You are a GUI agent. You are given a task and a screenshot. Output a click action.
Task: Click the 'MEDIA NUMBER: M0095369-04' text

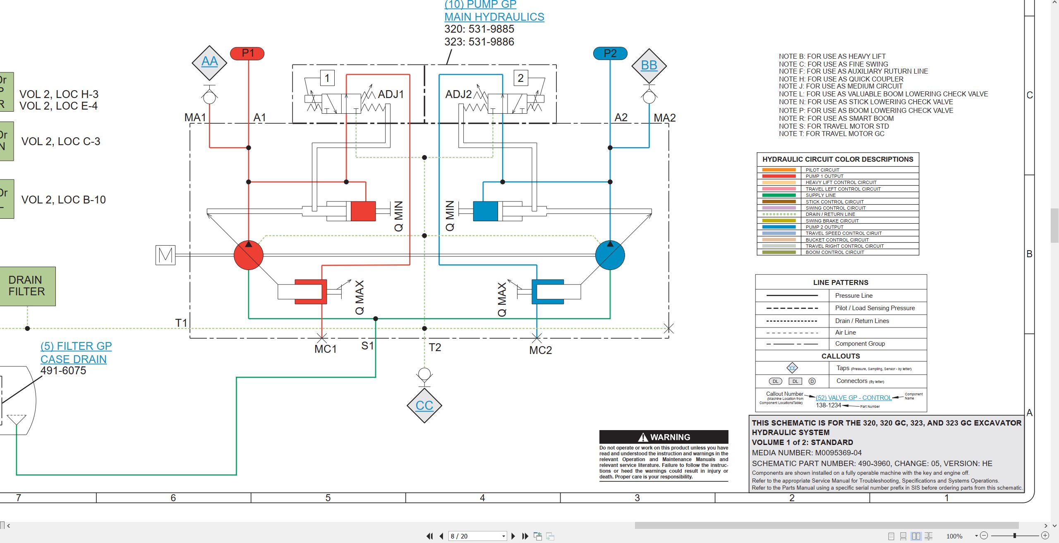pos(807,453)
